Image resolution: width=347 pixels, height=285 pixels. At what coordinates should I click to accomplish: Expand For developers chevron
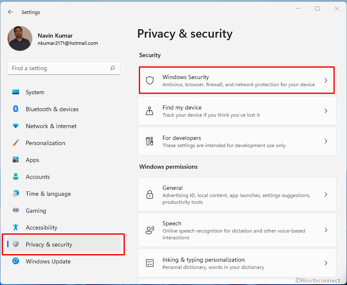click(326, 141)
